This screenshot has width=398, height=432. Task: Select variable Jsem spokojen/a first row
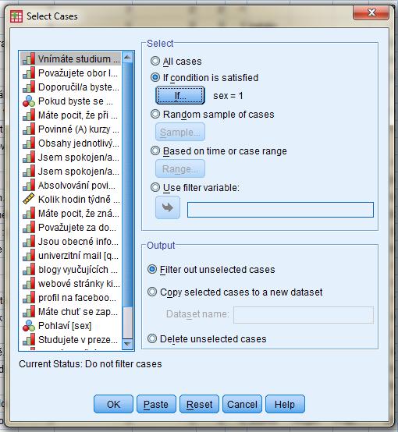click(71, 157)
